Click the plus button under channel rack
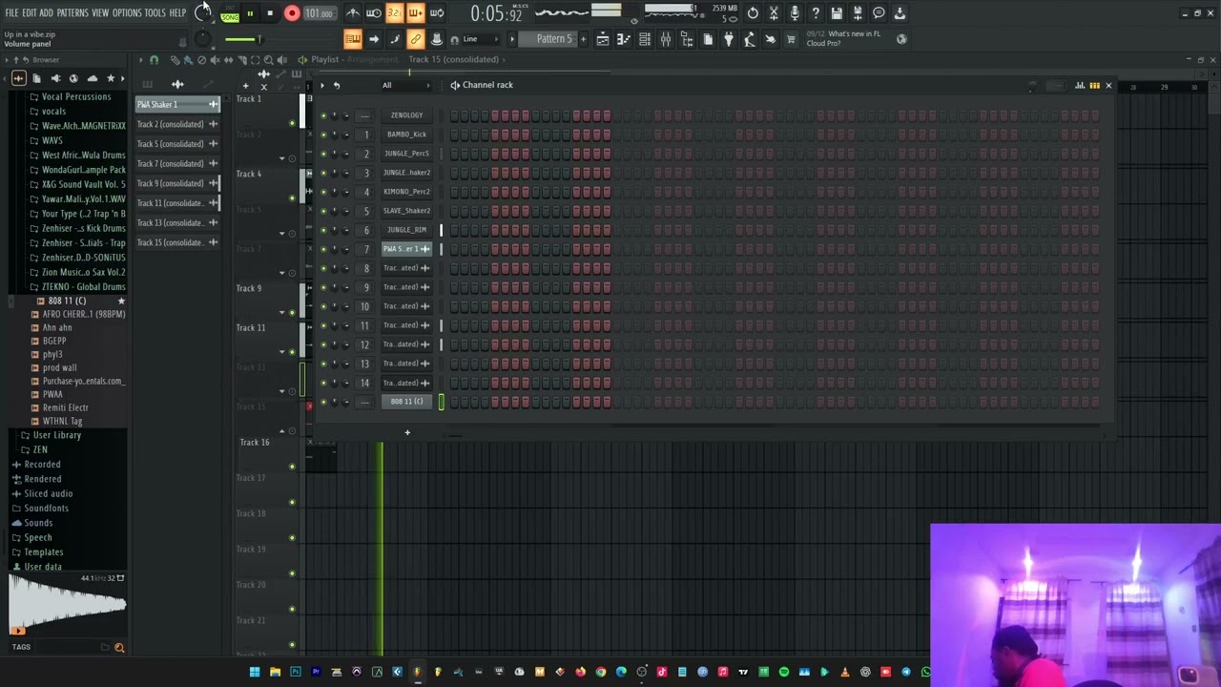This screenshot has width=1221, height=687. [x=407, y=433]
